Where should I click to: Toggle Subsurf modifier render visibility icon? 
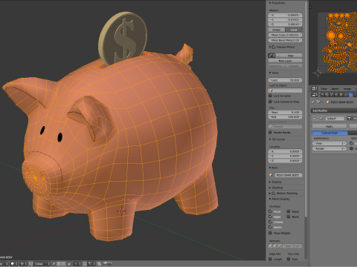349,119
